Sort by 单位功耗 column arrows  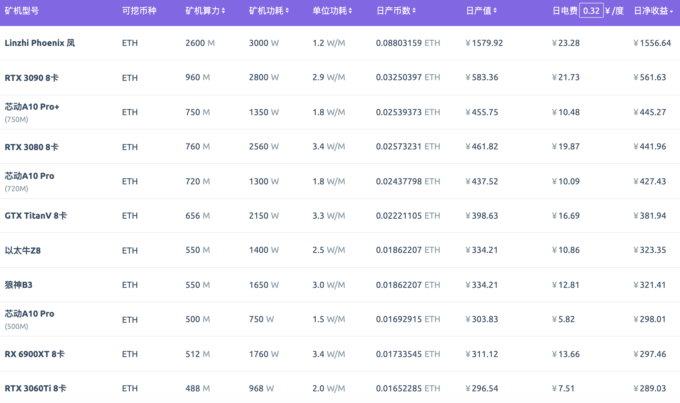(x=350, y=11)
